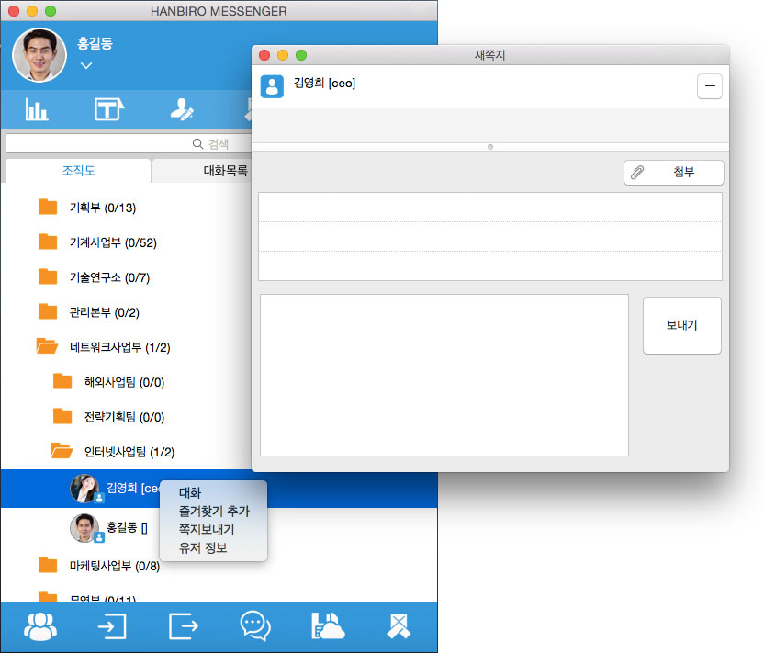Image resolution: width=764 pixels, height=653 pixels.
Task: Click 김영희 avatar in organization tree
Action: (85, 489)
